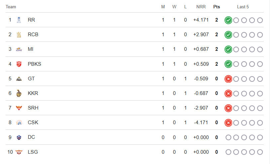Click the RR team logo icon
The height and width of the screenshot is (164, 270).
19,20
